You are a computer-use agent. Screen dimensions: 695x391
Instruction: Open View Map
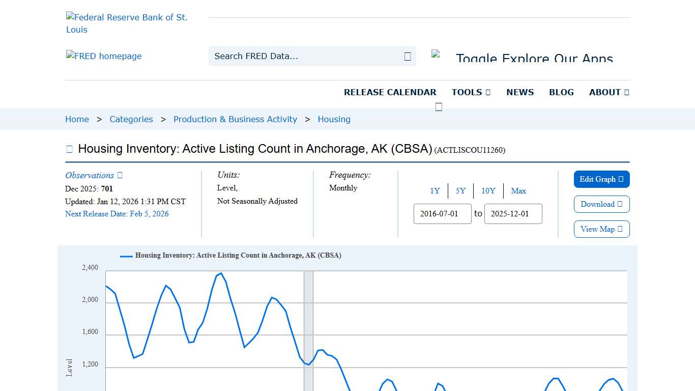(601, 229)
